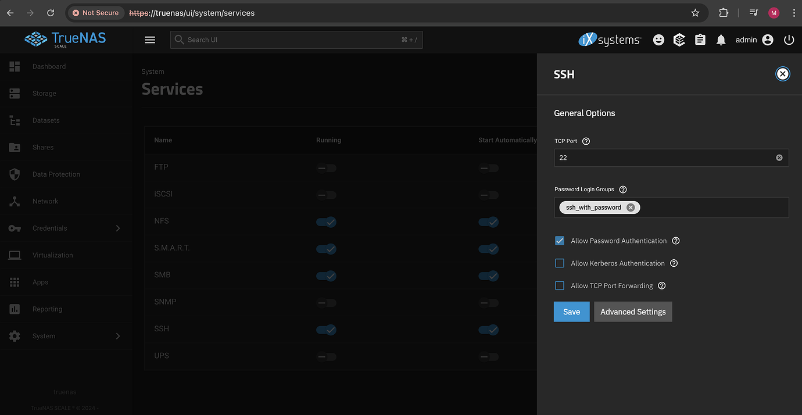Clear the TCP Port field value

tap(779, 158)
